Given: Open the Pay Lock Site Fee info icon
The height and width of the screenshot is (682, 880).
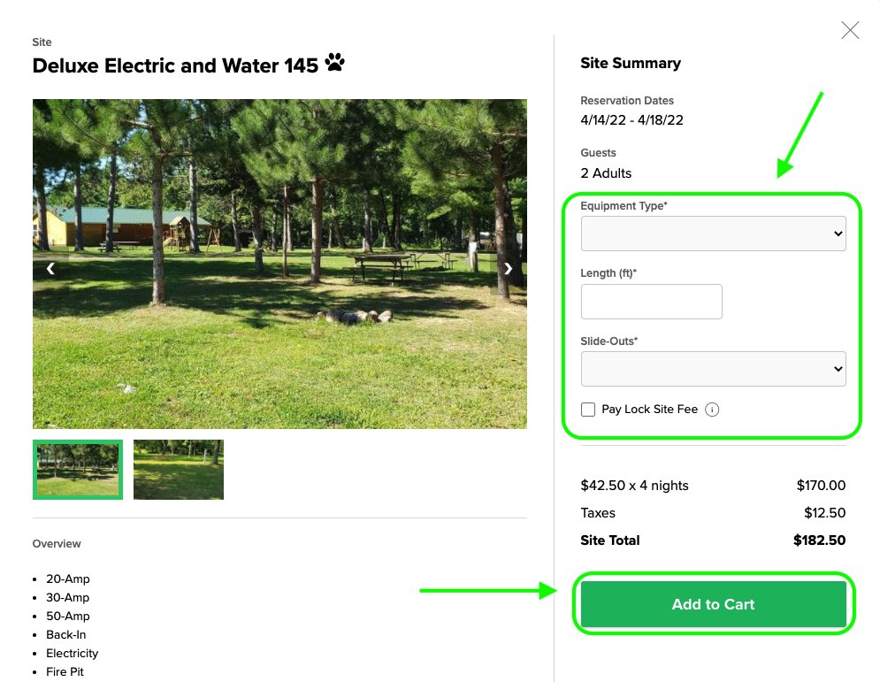Looking at the screenshot, I should pos(712,410).
